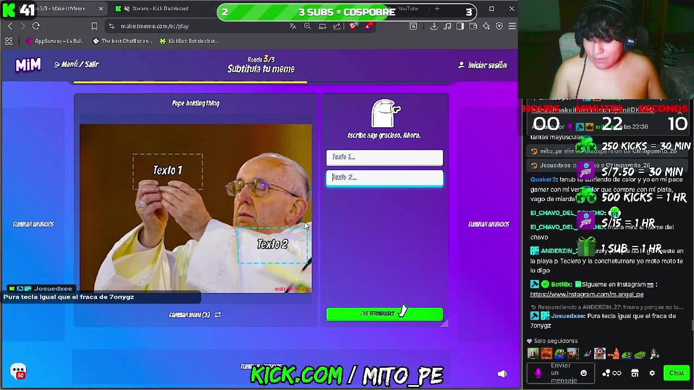Viewport: 694px width, 390px height.
Task: Open the browser hamburger menu
Action: pos(512,26)
